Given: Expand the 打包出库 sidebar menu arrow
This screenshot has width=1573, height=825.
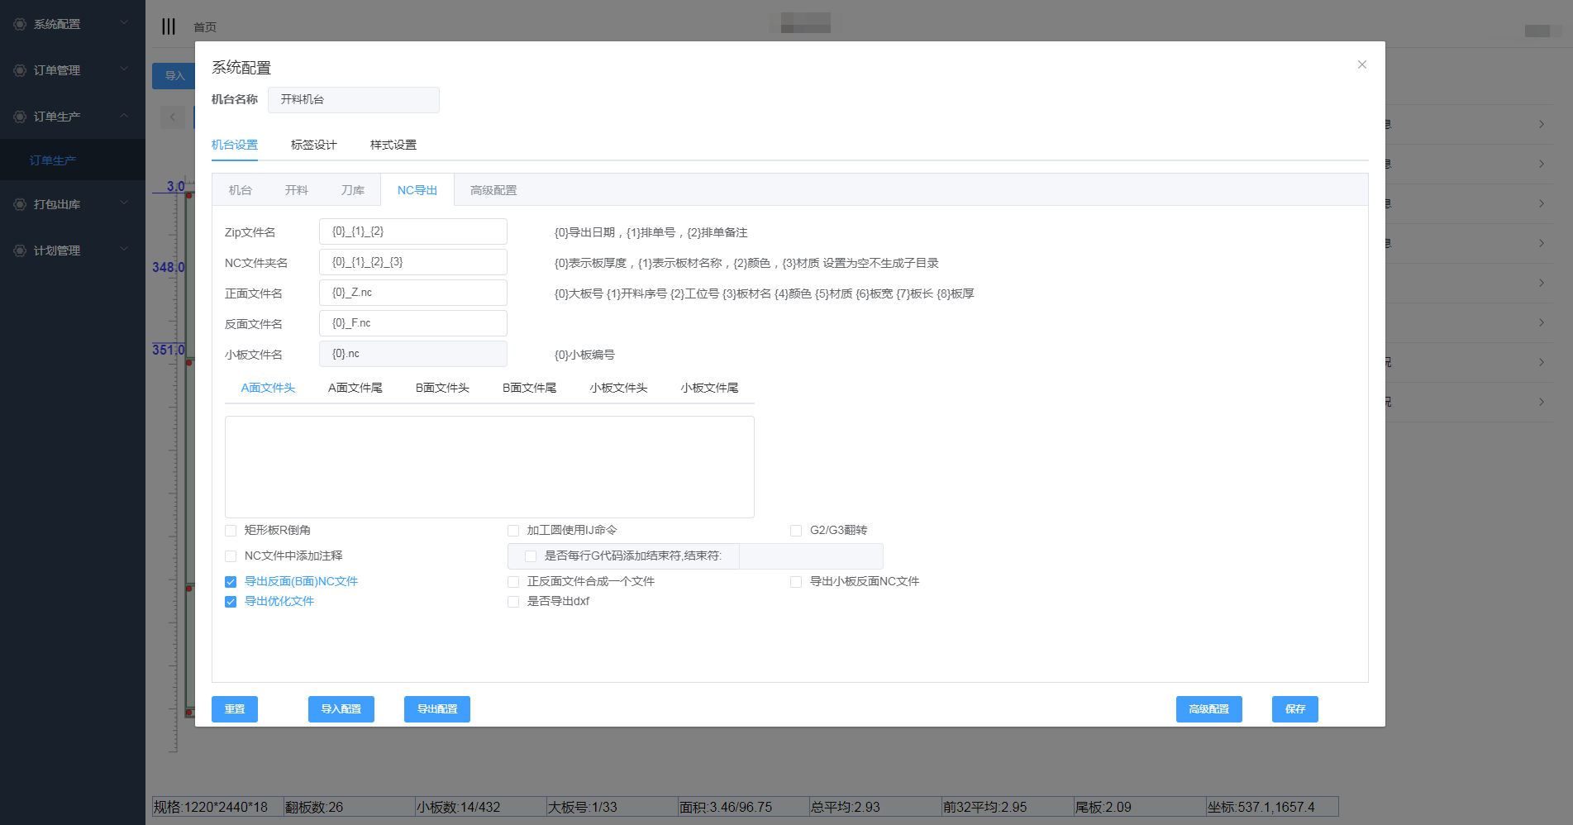Looking at the screenshot, I should (124, 203).
